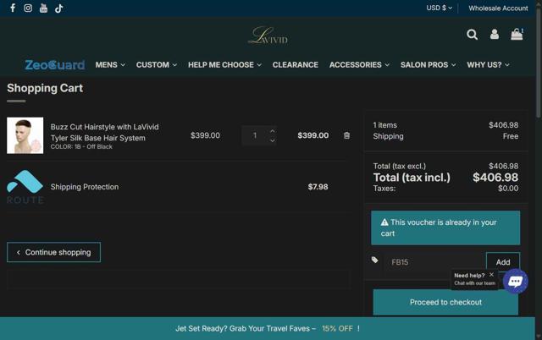
Task: Click the quantity input field
Action: click(255, 135)
